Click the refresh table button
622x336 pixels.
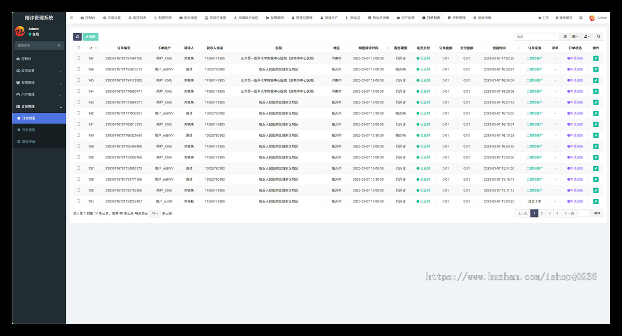77,37
